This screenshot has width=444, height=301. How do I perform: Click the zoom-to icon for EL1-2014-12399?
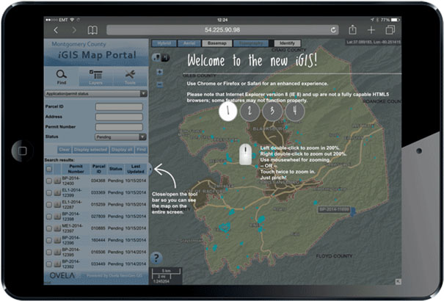[x=57, y=192]
